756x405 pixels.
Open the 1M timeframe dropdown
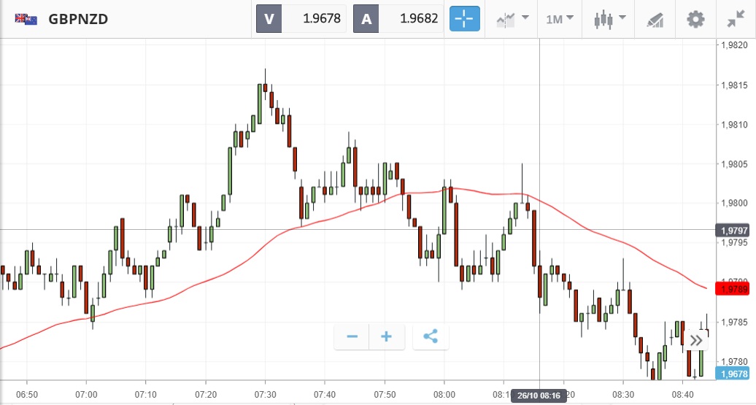(x=560, y=19)
